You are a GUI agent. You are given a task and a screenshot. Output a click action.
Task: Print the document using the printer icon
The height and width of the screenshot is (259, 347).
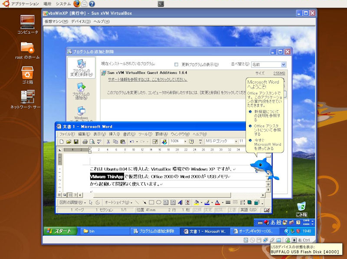[85, 141]
